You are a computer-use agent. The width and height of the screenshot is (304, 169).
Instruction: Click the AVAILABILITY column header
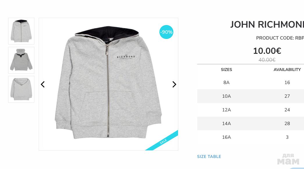coord(287,70)
